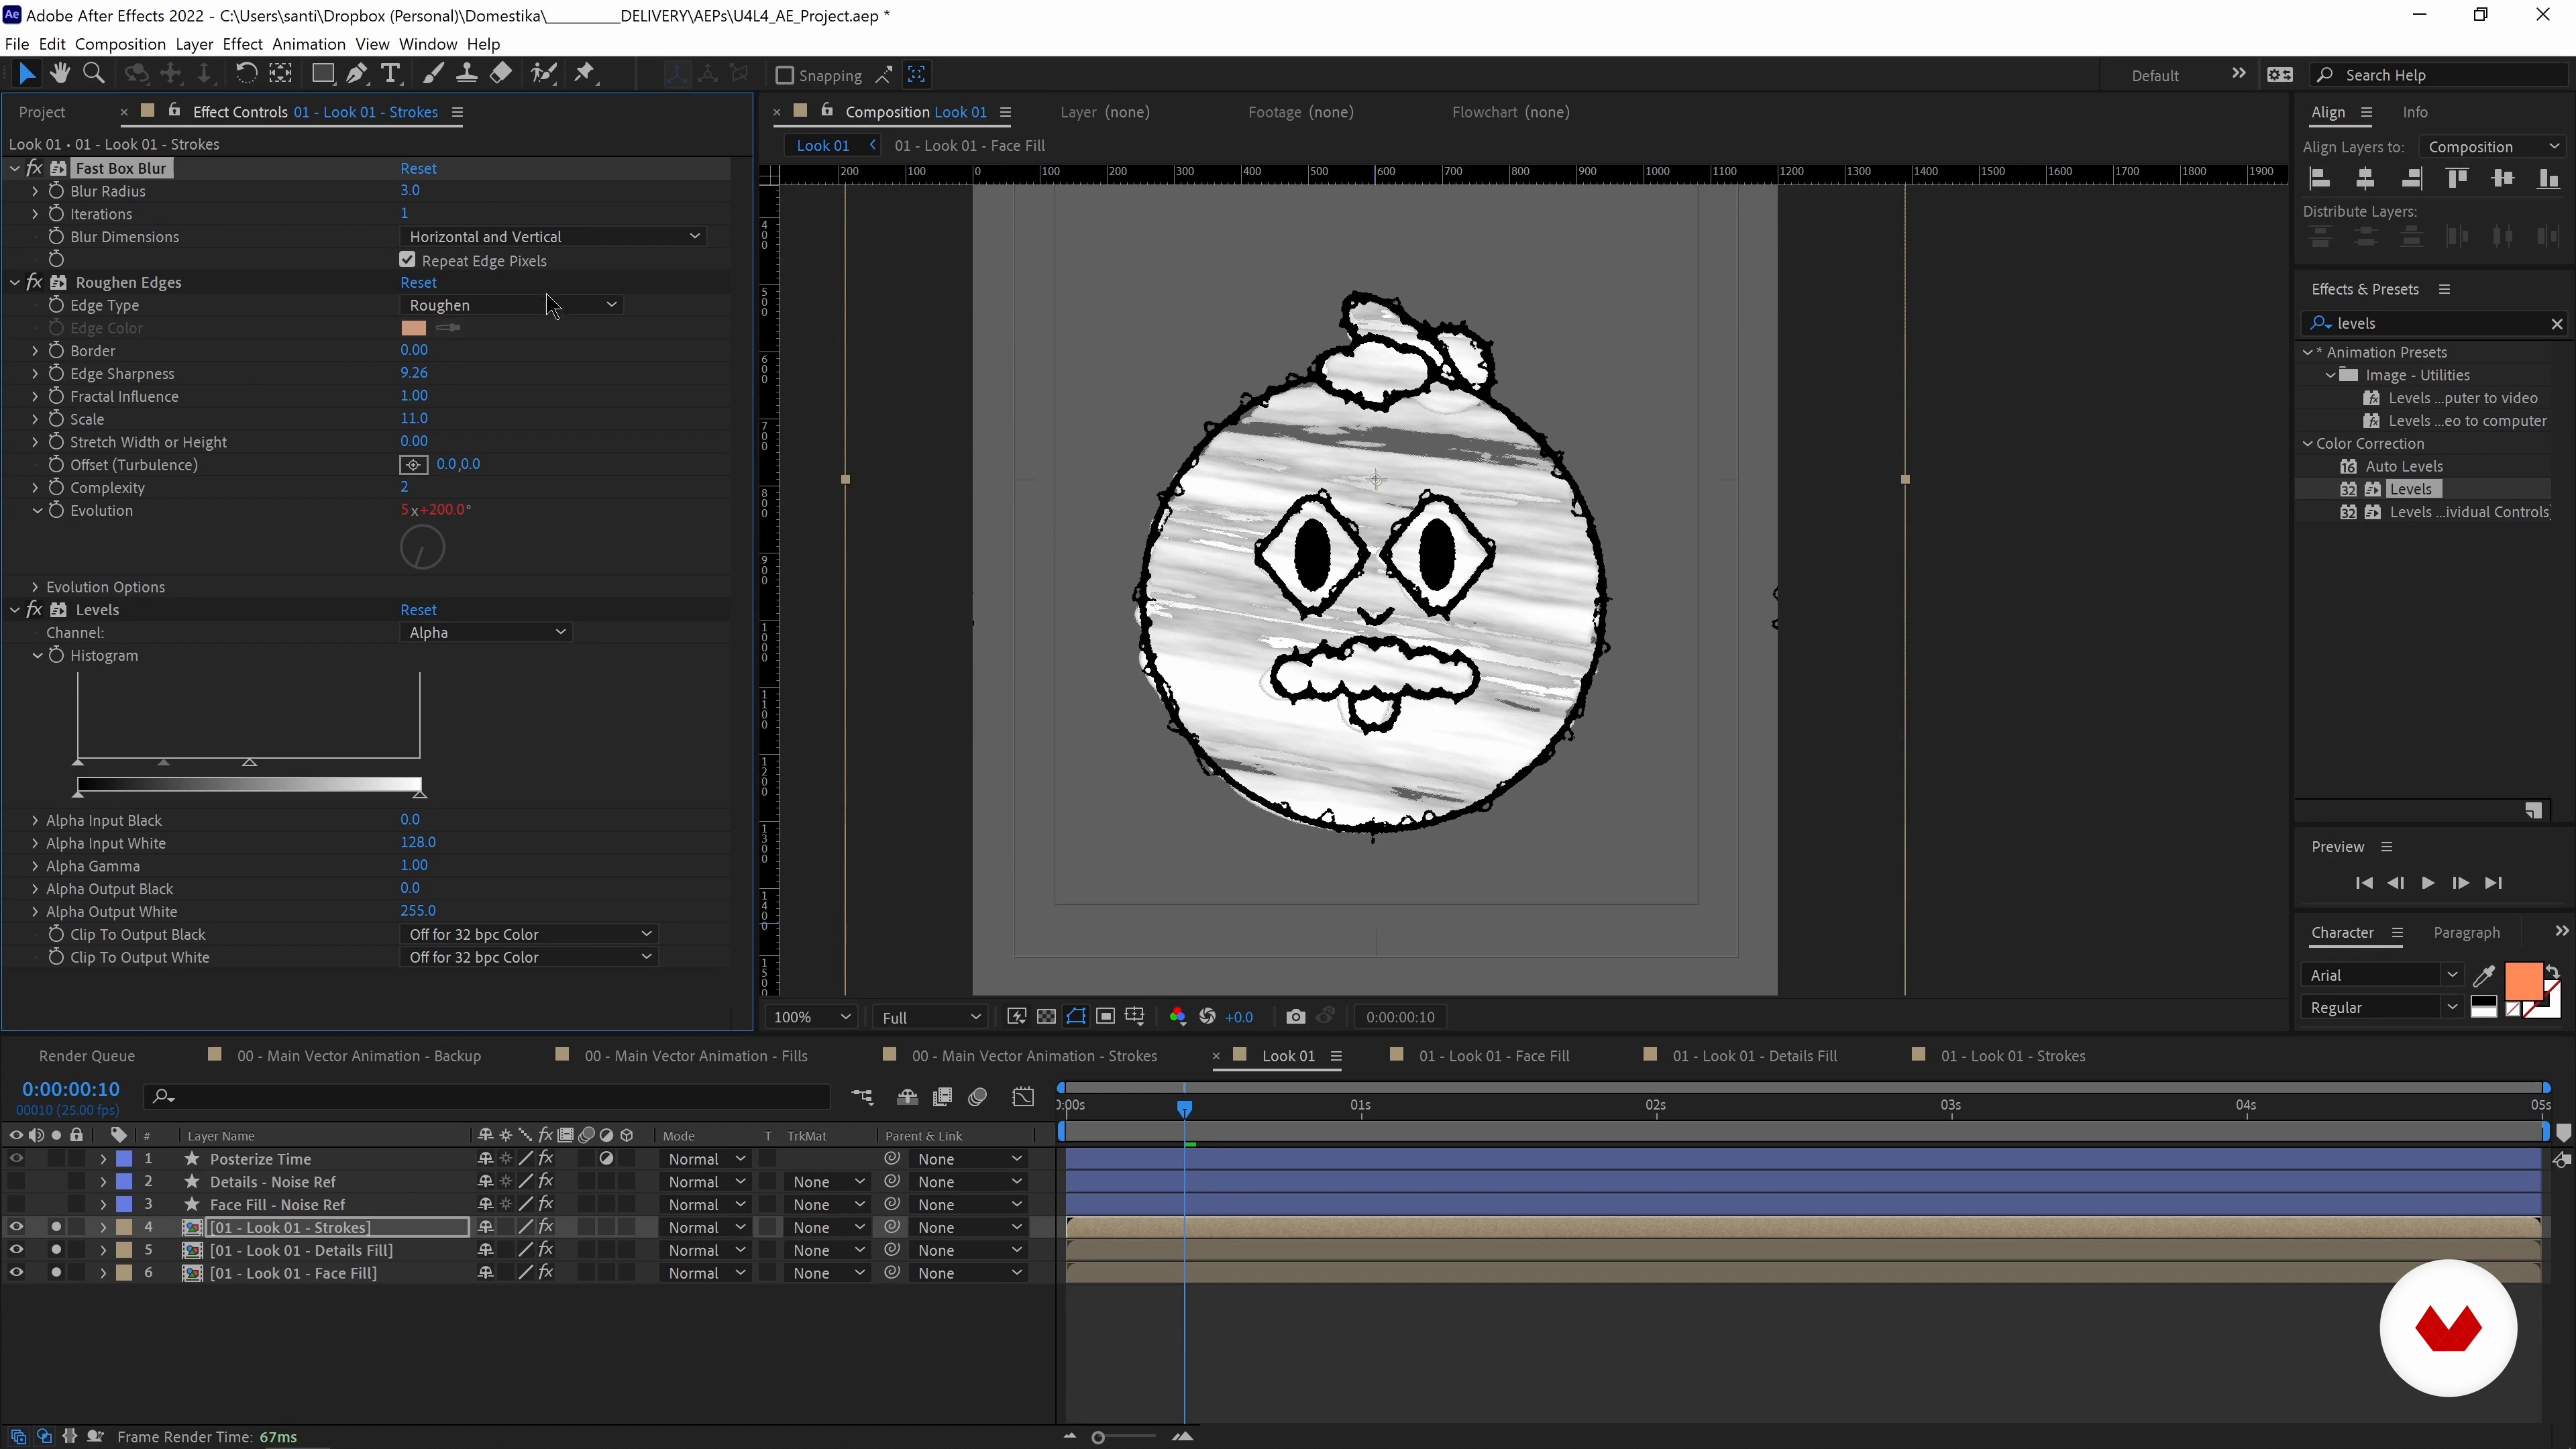Viewport: 2576px width, 1449px height.
Task: Use the Edge Color eyedropper
Action: [x=449, y=328]
